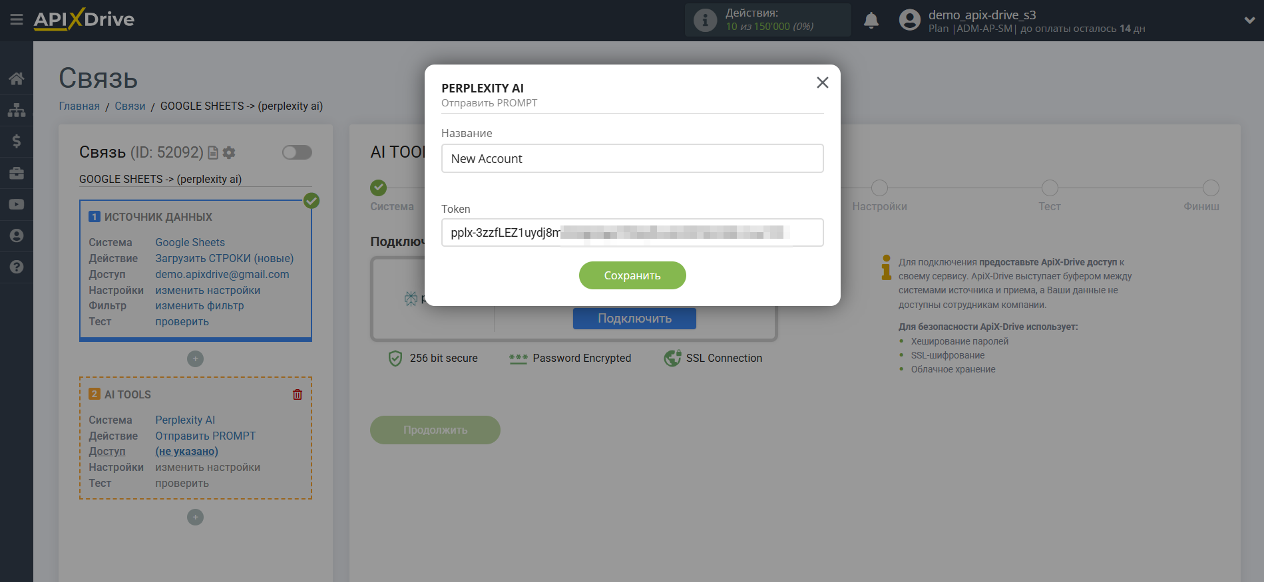
Task: Click the Продолжить button
Action: pos(435,430)
